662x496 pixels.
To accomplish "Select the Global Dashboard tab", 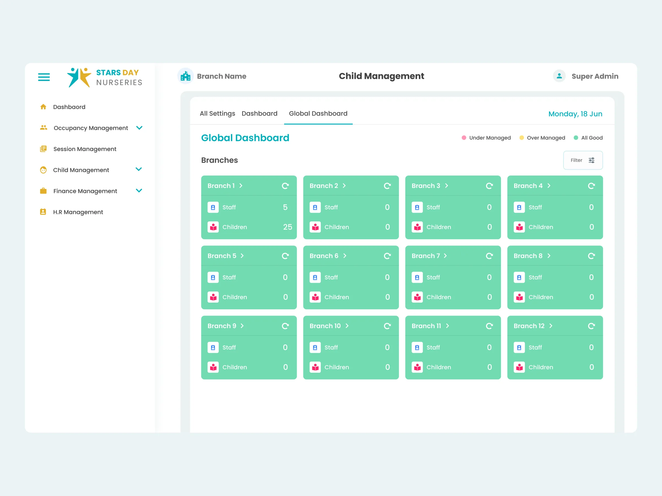I will (318, 114).
